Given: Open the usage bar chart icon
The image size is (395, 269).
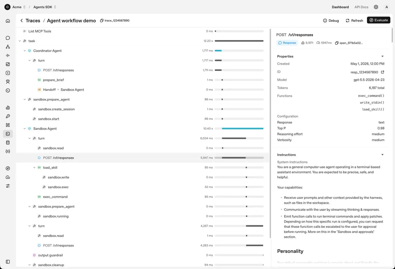Looking at the screenshot, I should tap(8, 108).
